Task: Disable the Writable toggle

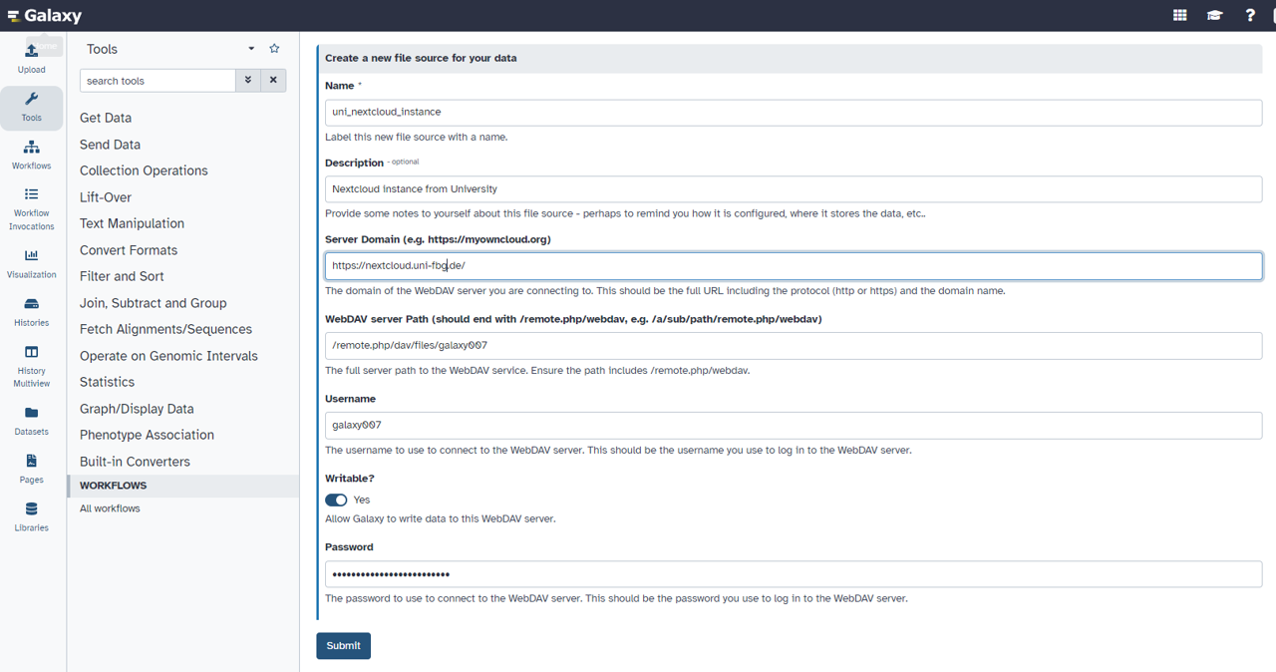Action: [x=336, y=500]
